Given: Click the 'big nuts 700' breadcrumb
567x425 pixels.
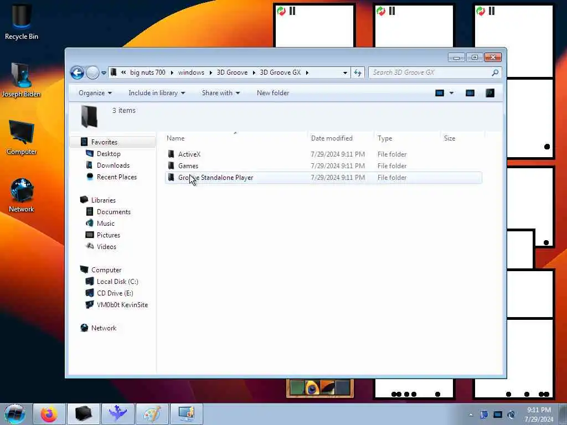Looking at the screenshot, I should [x=147, y=72].
